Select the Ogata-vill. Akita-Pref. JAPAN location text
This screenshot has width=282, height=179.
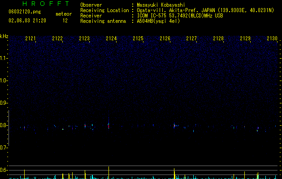[205, 10]
